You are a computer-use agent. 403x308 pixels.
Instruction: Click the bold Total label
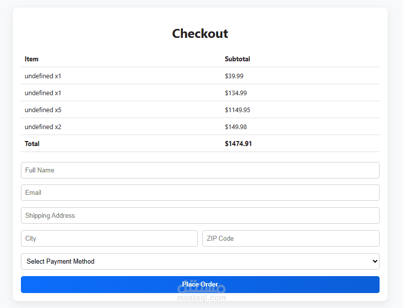[32, 144]
